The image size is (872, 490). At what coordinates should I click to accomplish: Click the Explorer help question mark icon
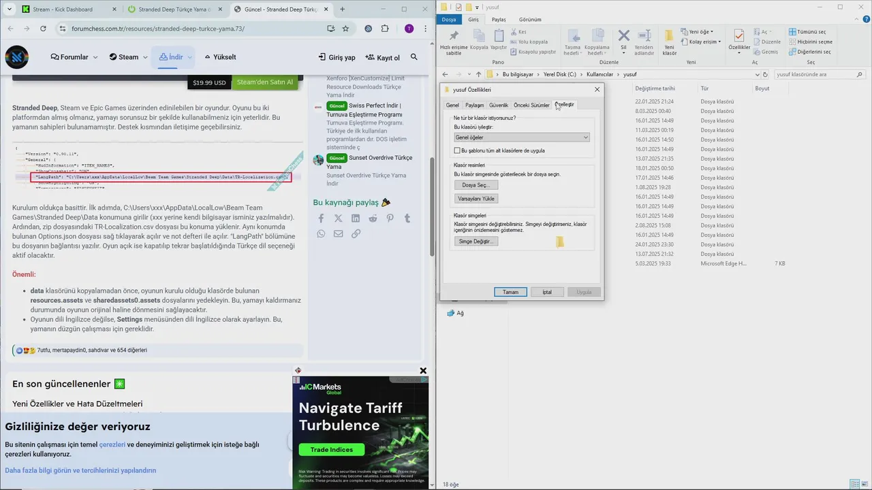pyautogui.click(x=865, y=20)
